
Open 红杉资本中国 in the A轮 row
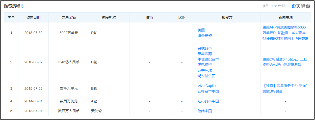click(x=208, y=101)
